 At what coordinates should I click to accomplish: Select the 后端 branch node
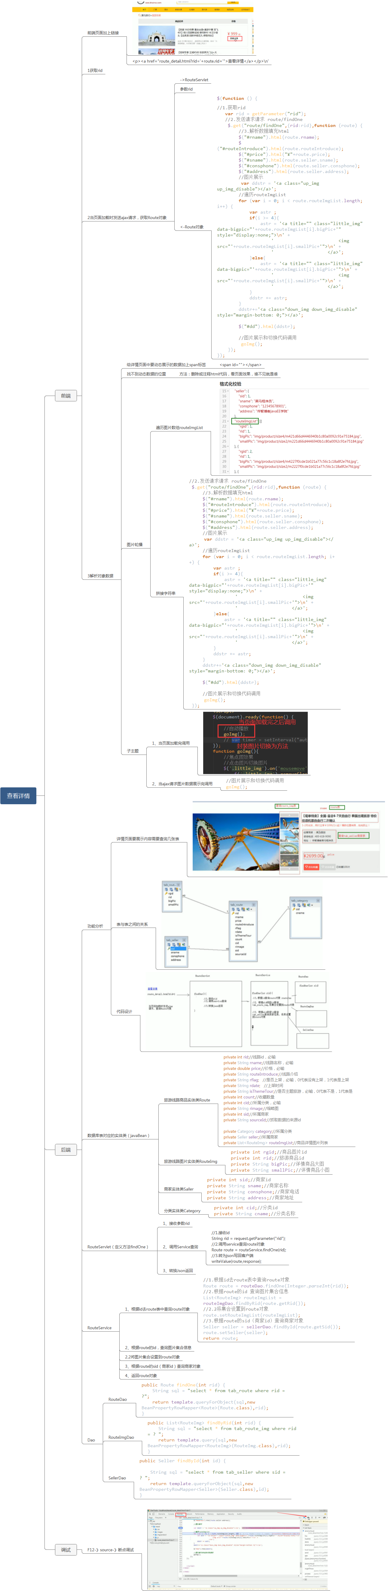66,1149
